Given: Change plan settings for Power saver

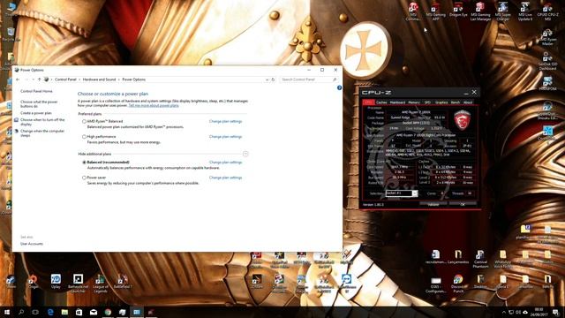Looking at the screenshot, I should (225, 178).
